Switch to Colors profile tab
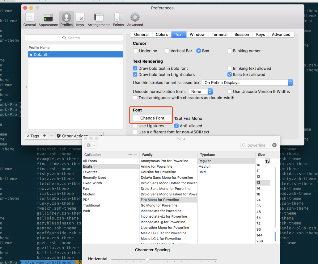318x264 pixels. coord(162,35)
